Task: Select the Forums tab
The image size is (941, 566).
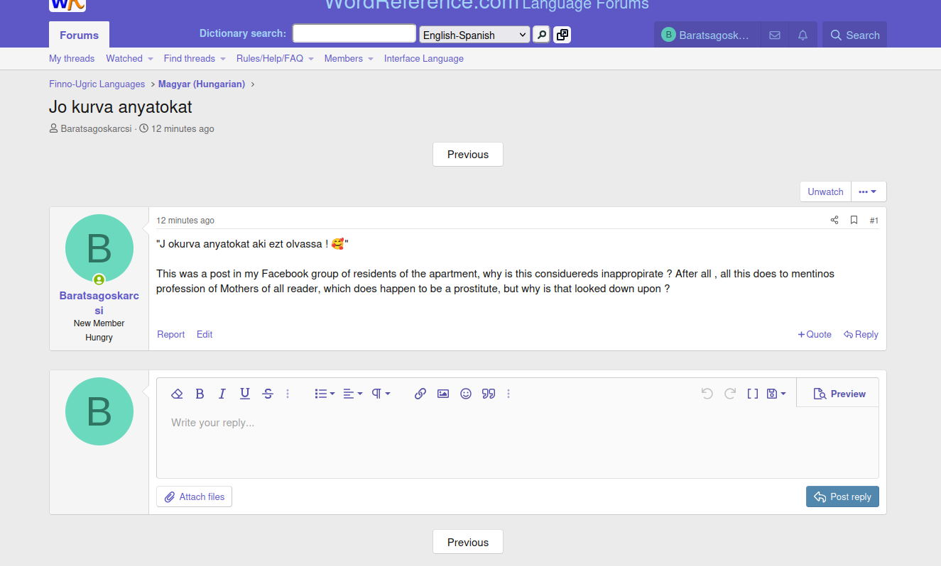Action: (79, 35)
